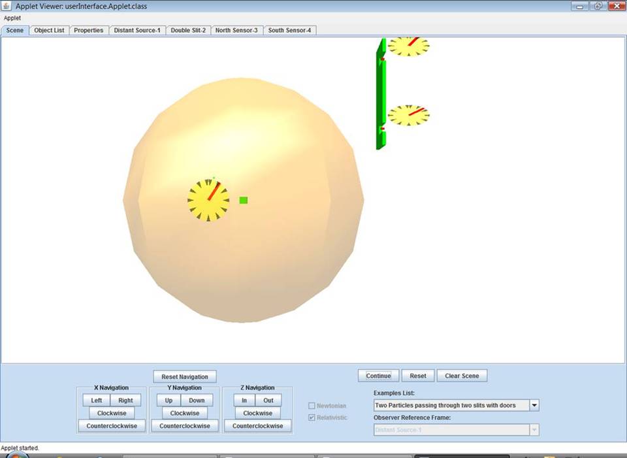The image size is (627, 458).
Task: Click Right under X Navigation
Action: 125,400
